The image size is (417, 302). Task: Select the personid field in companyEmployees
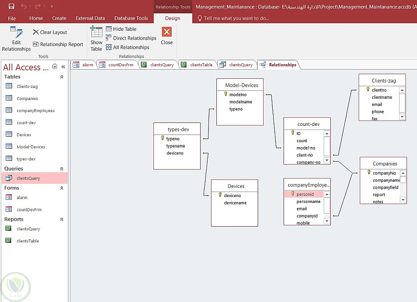tap(304, 194)
